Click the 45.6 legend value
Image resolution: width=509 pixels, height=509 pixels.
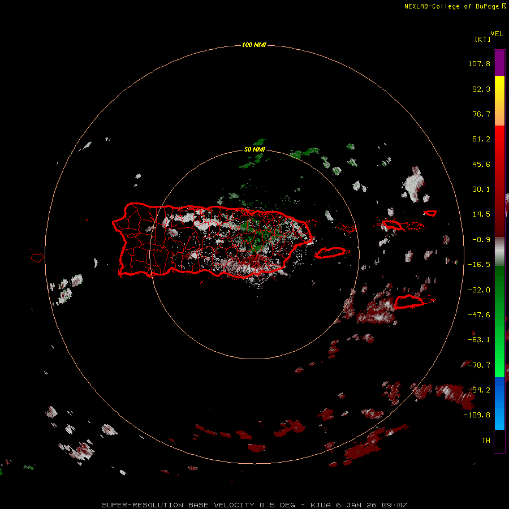[481, 164]
